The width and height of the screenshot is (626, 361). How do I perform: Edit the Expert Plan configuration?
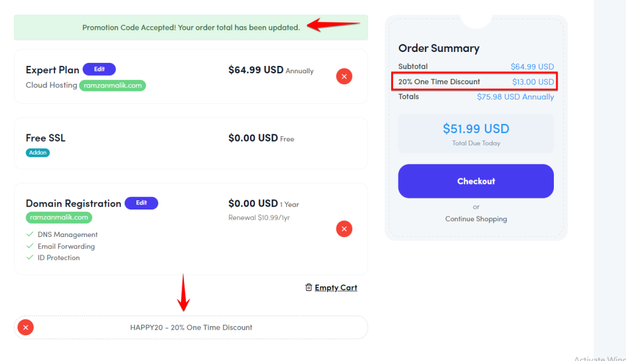(99, 69)
